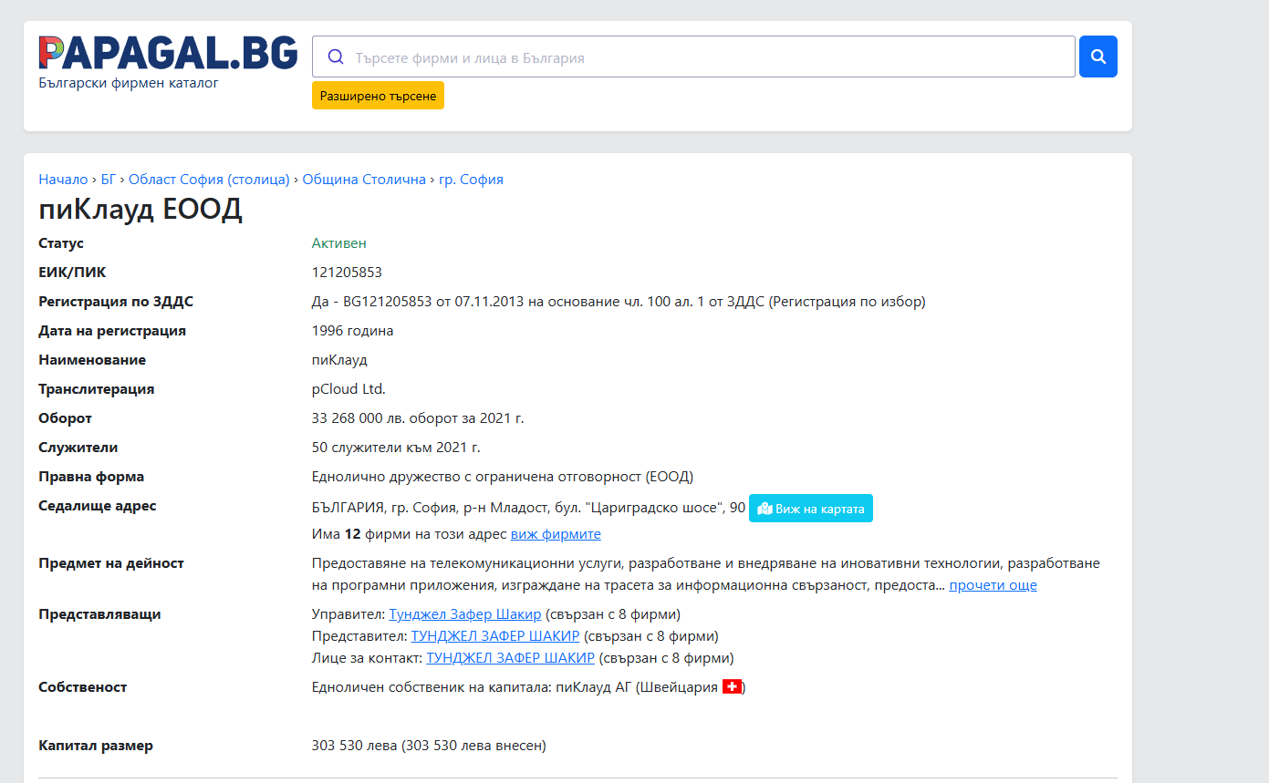Select the Капитал размер label

(x=96, y=746)
